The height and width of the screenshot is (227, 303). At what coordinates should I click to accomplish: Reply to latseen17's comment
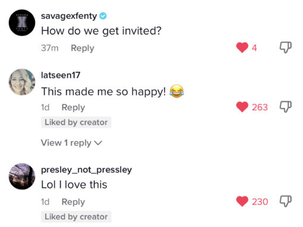tap(73, 108)
